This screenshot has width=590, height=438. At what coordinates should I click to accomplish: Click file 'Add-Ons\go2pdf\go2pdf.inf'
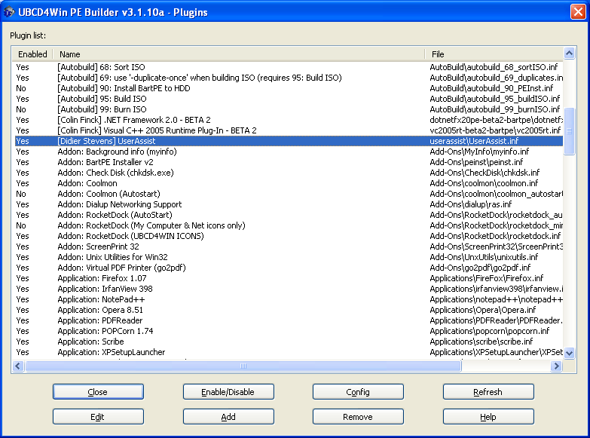coord(480,268)
